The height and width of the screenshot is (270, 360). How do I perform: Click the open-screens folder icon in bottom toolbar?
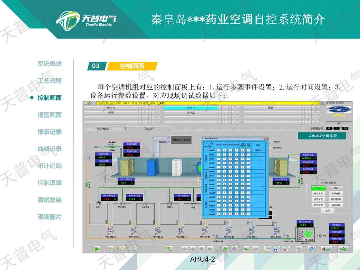(x=267, y=249)
